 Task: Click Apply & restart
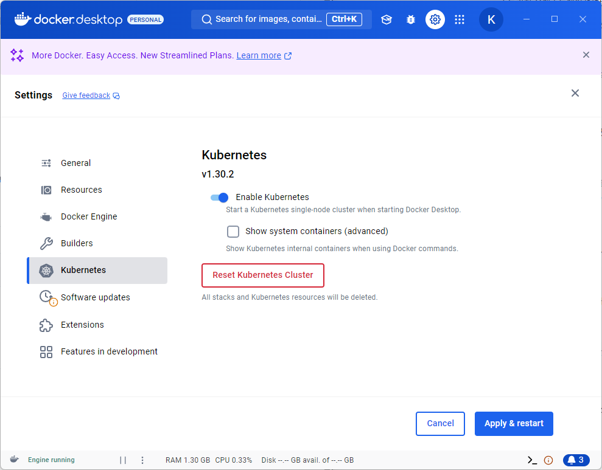[514, 424]
